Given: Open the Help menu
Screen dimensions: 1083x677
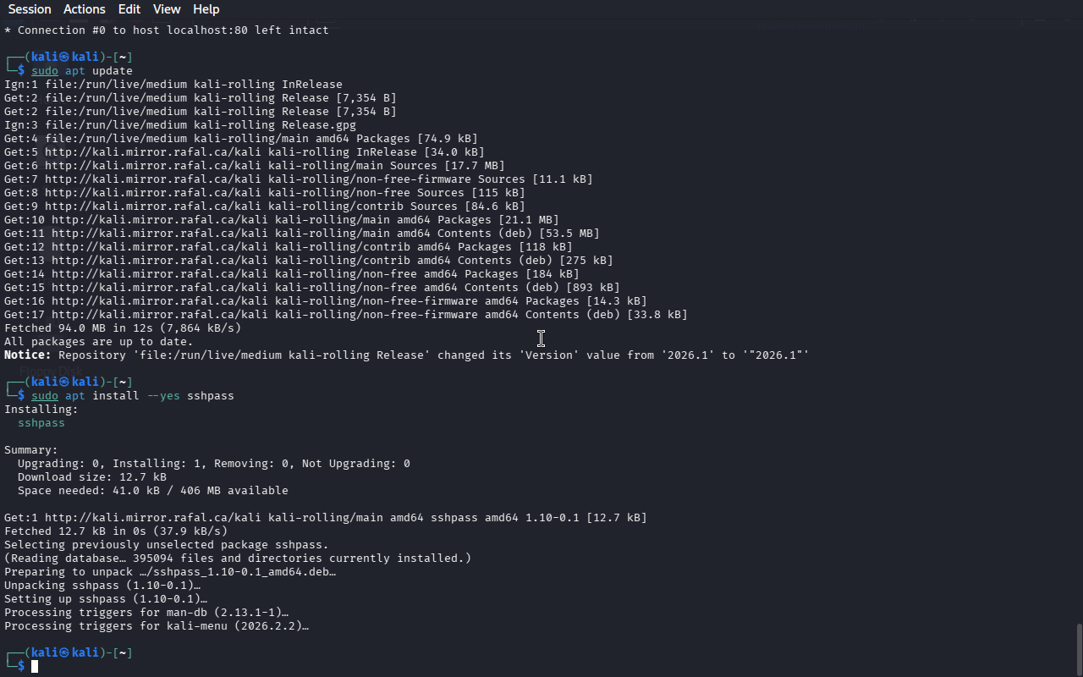Looking at the screenshot, I should click(x=206, y=9).
